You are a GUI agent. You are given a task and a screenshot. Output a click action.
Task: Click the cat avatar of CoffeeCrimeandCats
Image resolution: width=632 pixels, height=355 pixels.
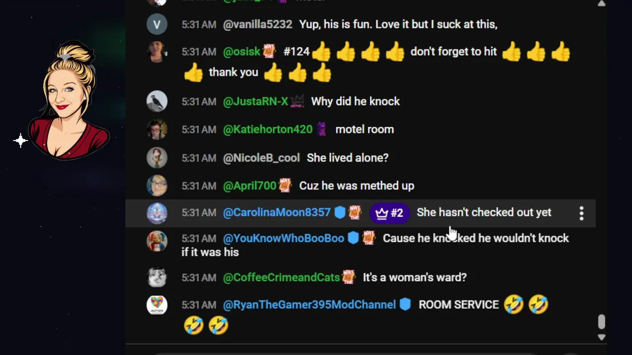(x=157, y=277)
